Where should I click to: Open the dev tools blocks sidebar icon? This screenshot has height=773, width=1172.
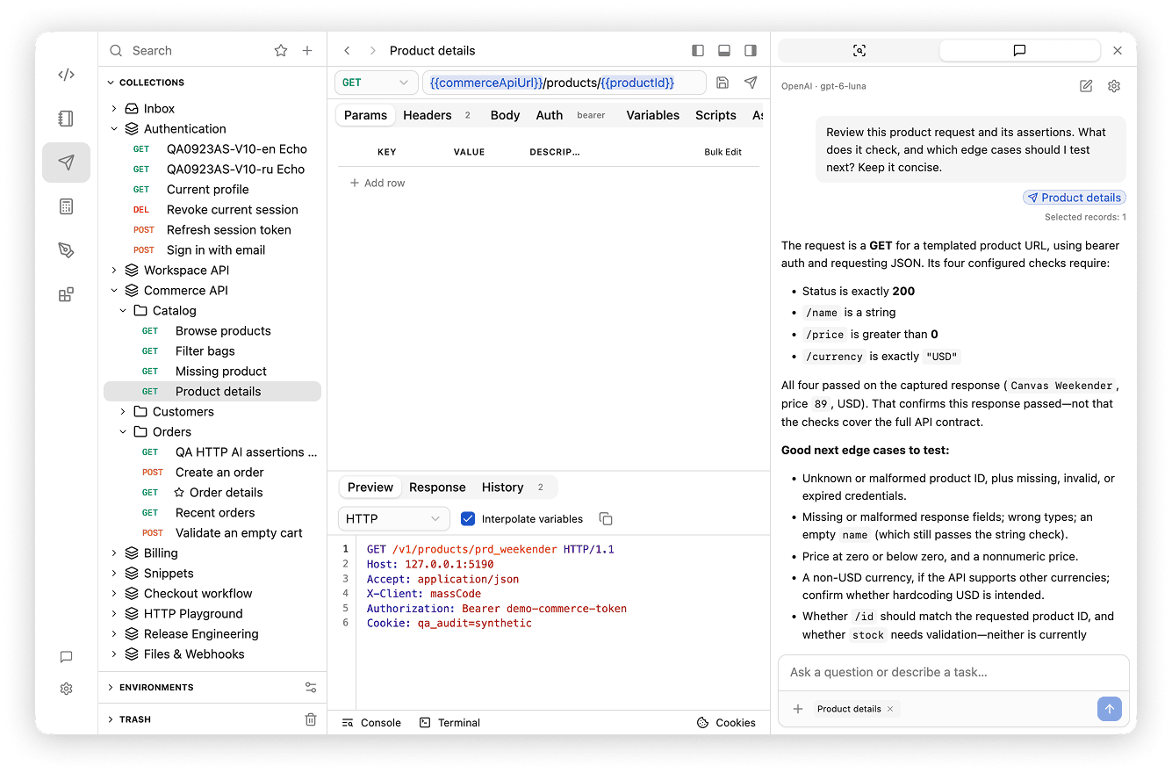(66, 294)
